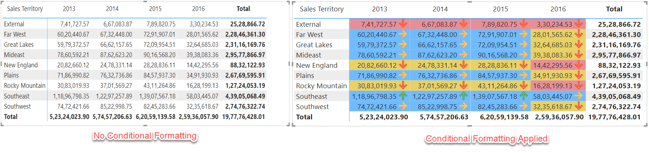Select the Great Lakes row label in unformatted table

coord(19,45)
